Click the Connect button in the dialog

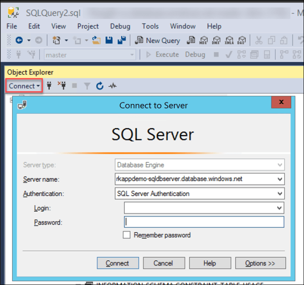(118, 263)
